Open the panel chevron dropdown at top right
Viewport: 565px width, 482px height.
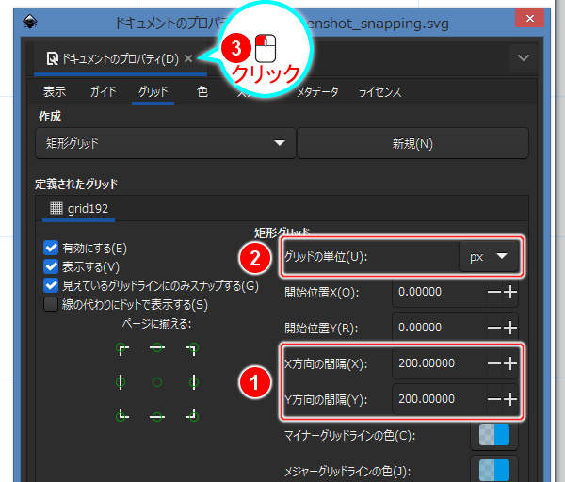[524, 57]
